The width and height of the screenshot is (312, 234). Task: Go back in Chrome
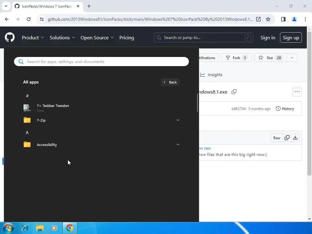[x=7, y=19]
